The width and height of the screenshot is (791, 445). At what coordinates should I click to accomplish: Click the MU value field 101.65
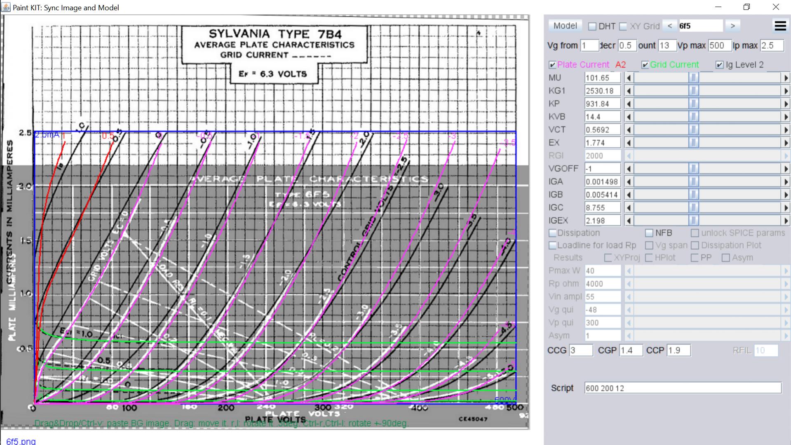click(603, 78)
